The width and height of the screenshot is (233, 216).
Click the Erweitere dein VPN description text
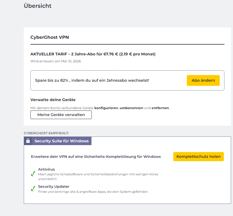[x=96, y=157]
